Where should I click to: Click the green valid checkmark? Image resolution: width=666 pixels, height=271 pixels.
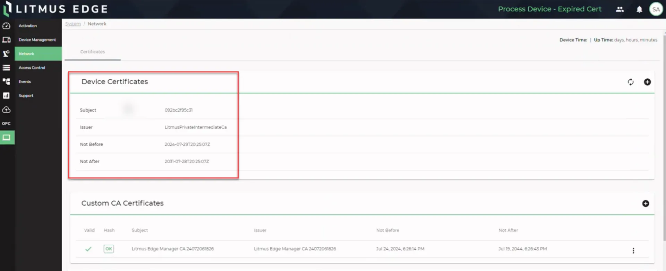point(88,249)
